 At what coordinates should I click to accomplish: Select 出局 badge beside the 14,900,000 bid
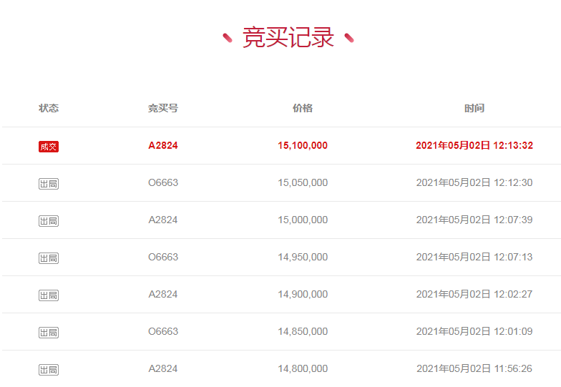click(49, 295)
